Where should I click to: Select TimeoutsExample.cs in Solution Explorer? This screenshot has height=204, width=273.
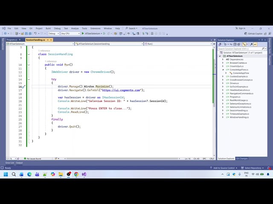[x=239, y=114]
